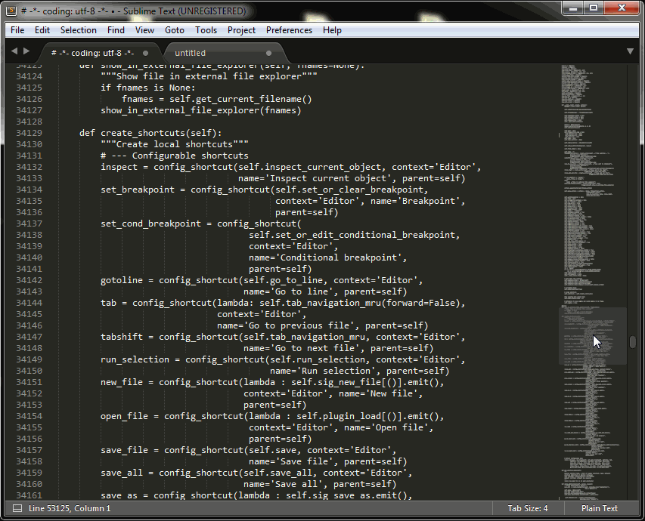The height and width of the screenshot is (521, 645).
Task: Open the Find menu
Action: click(x=116, y=30)
